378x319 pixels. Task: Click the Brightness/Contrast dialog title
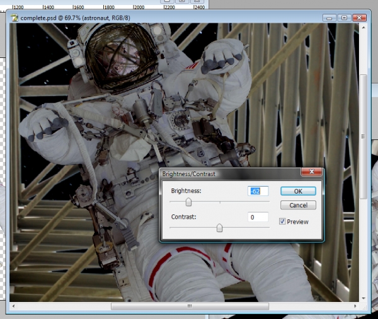pyautogui.click(x=189, y=174)
